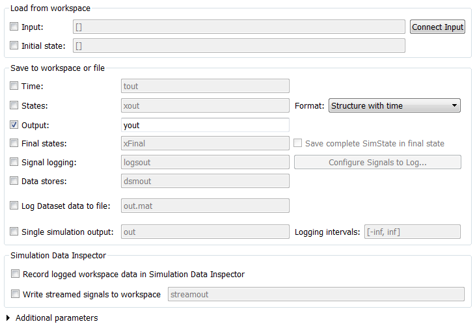This screenshot has height=324, width=475.
Task: Check the Time logging checkbox
Action: pos(14,86)
